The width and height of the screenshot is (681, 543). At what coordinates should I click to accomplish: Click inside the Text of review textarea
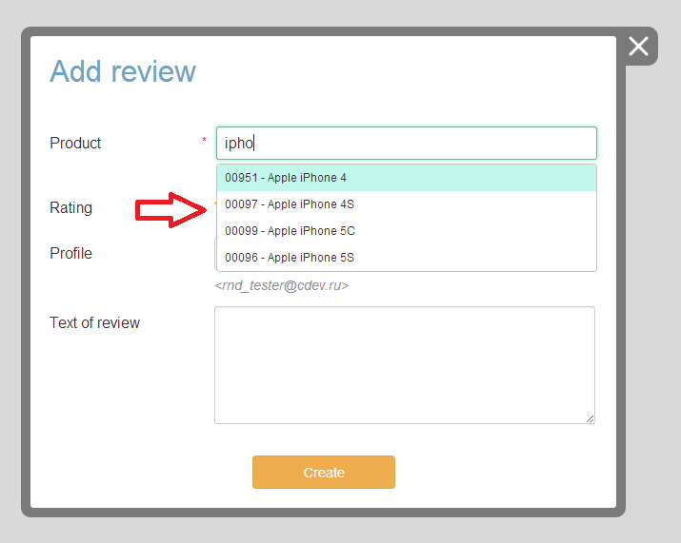(405, 365)
